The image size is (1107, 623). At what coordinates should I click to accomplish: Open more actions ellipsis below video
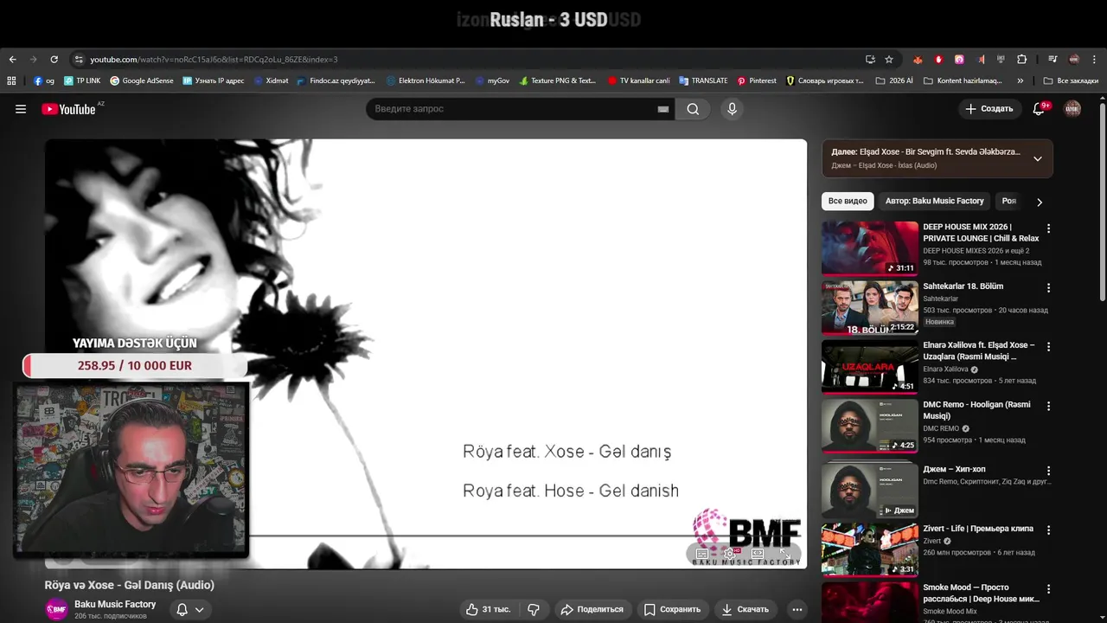click(797, 609)
